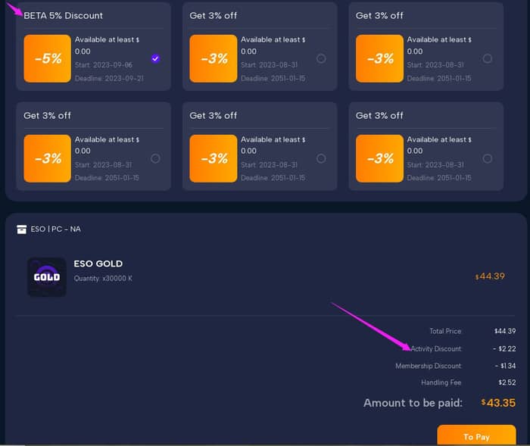Image resolution: width=530 pixels, height=446 pixels.
Task: Select the top-right Get 3% off coupon radio
Action: click(x=487, y=58)
